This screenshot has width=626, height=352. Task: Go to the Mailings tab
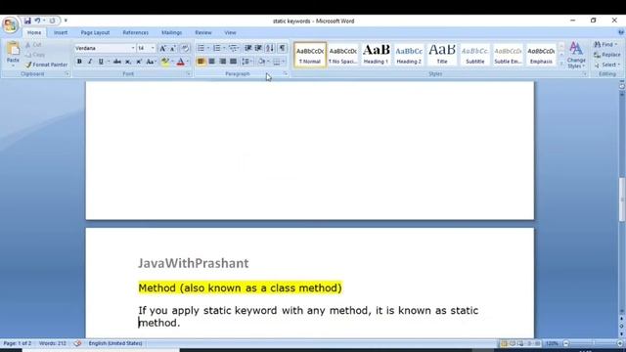pyautogui.click(x=172, y=32)
